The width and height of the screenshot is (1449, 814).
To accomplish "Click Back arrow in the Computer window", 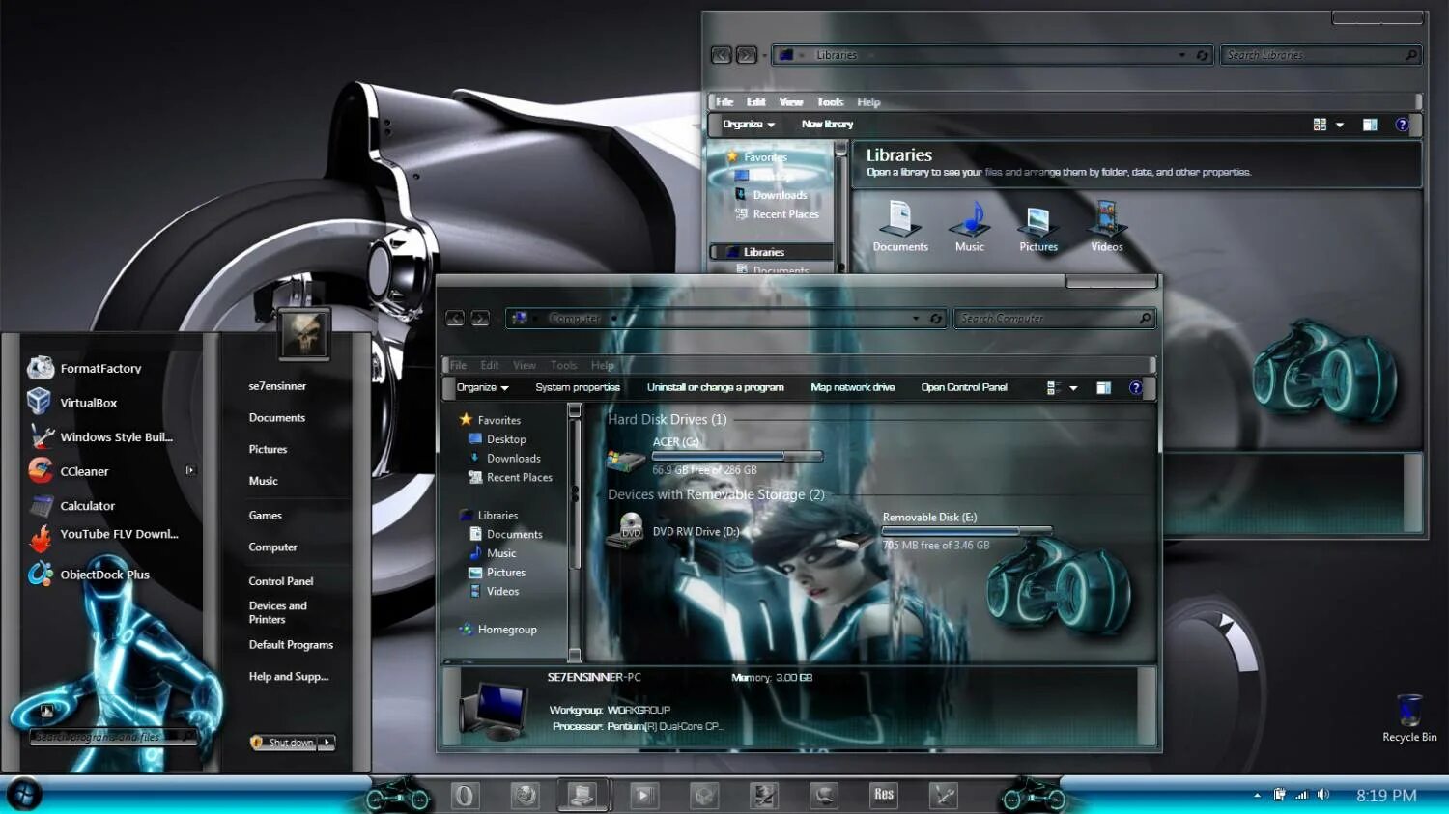I will (x=455, y=318).
